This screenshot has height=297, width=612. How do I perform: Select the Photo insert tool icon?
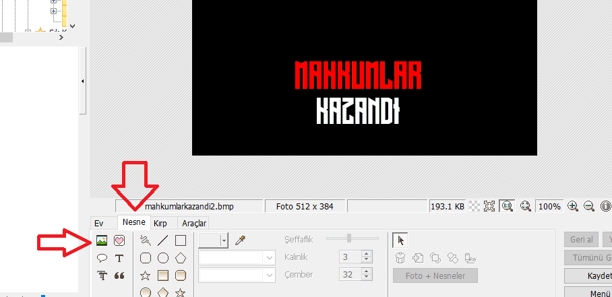(x=102, y=241)
